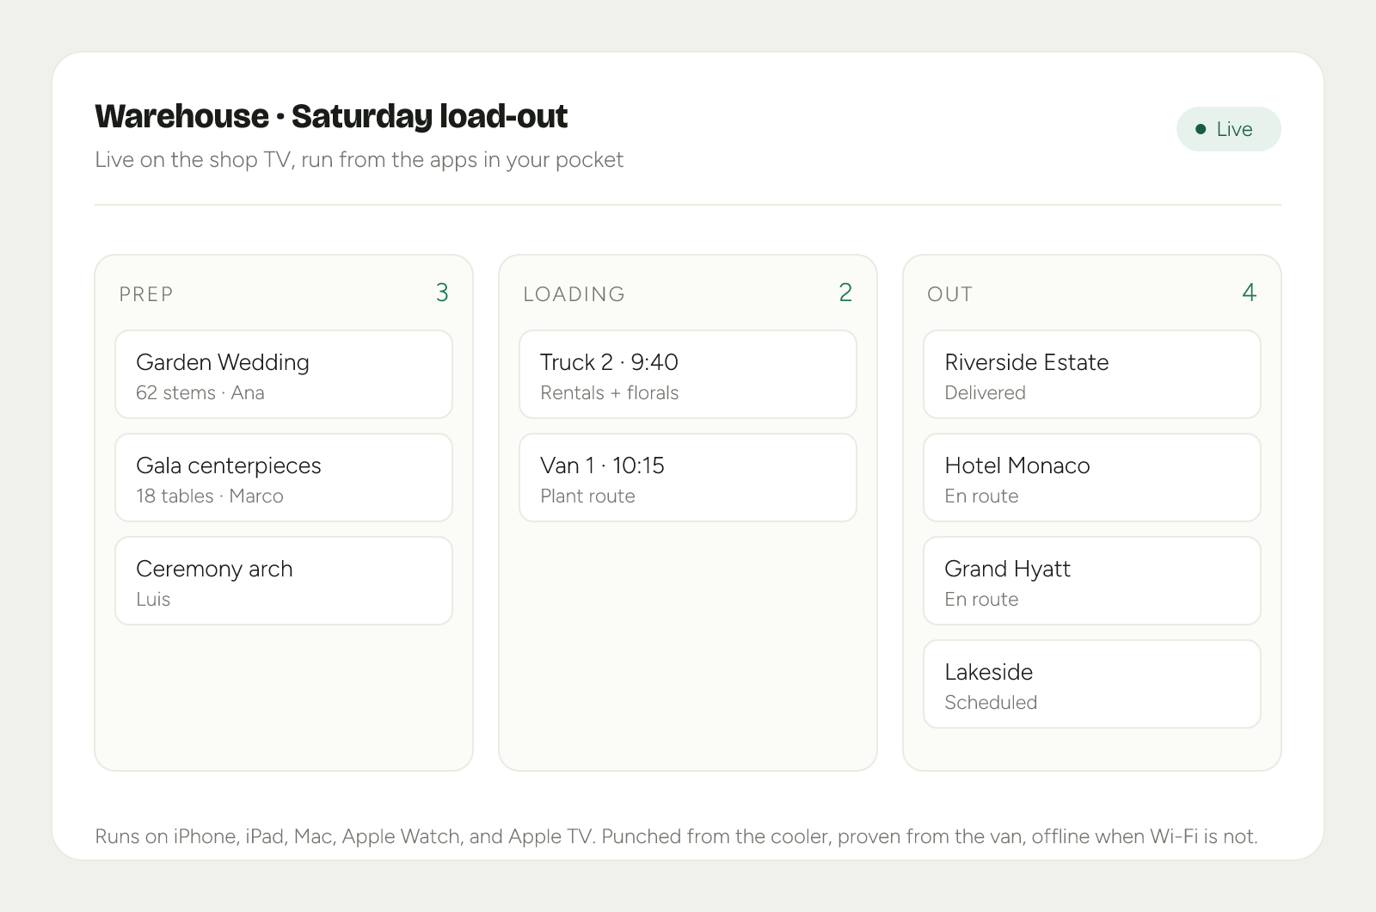Viewport: 1376px width, 912px height.
Task: Click the Out count number 4
Action: pos(1250,293)
